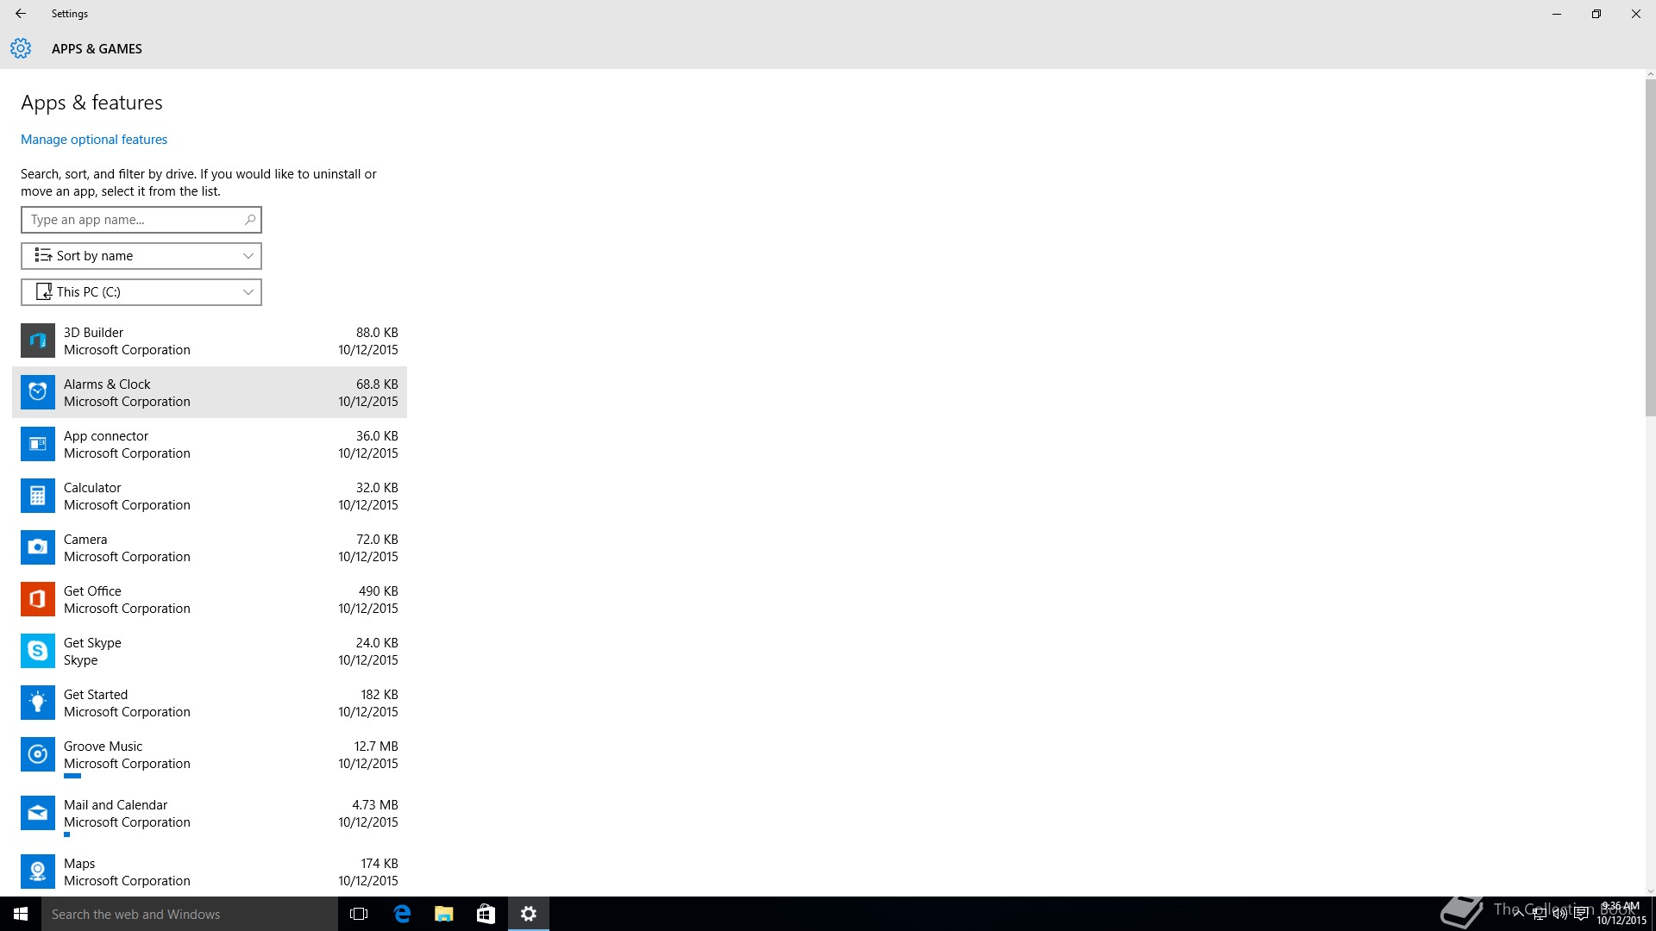Select the App connector entry
The image size is (1656, 931).
click(210, 444)
